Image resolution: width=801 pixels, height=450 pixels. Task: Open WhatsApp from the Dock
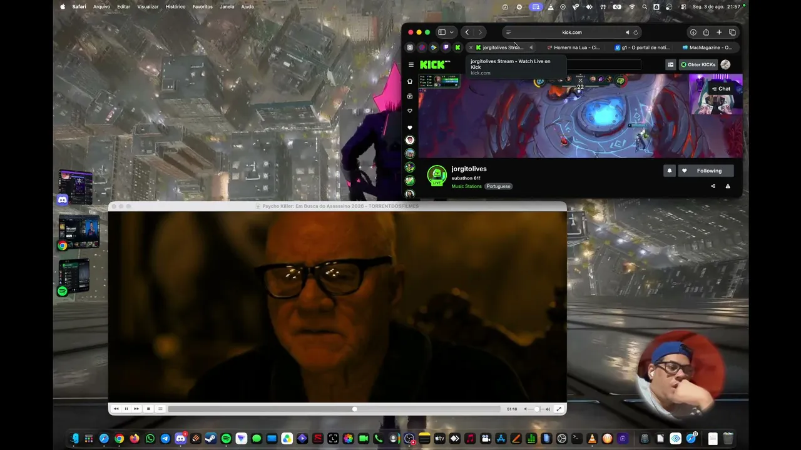pyautogui.click(x=150, y=439)
